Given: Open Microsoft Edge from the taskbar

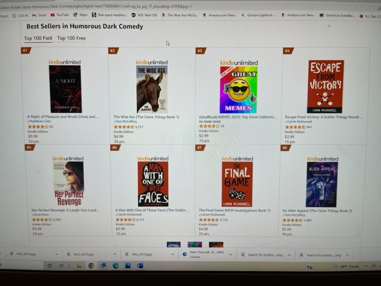Looking at the screenshot, I should click(115, 266).
